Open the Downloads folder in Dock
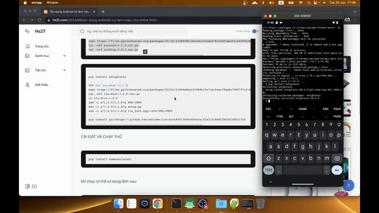 (221, 204)
